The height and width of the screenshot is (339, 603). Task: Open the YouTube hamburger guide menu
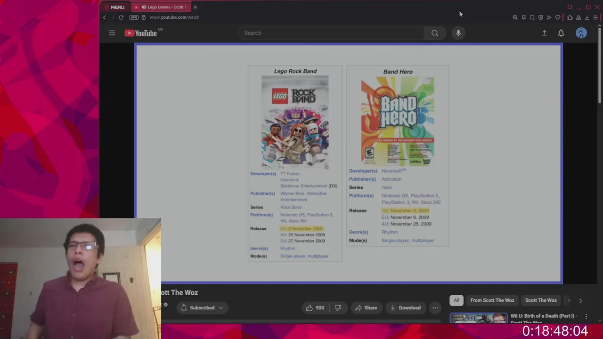click(x=112, y=33)
